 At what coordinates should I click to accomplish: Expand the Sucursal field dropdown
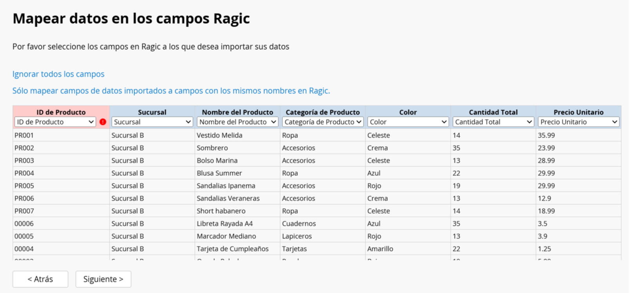152,122
